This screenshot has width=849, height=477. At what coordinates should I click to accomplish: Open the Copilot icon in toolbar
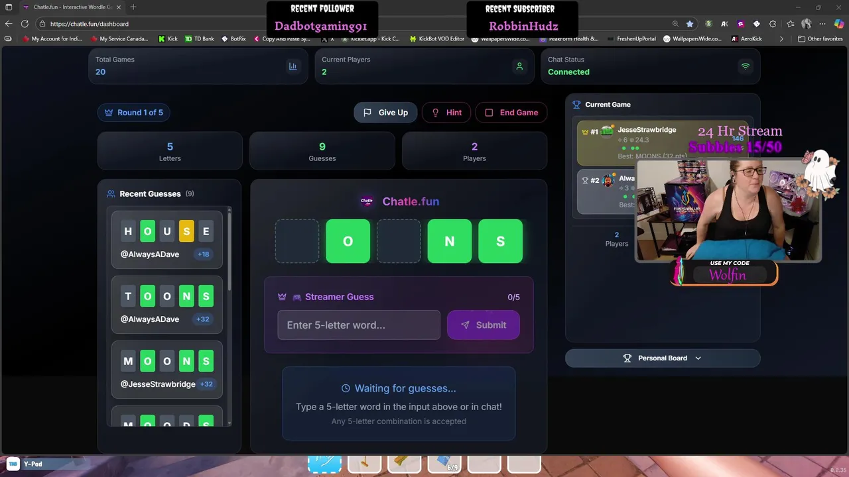pyautogui.click(x=839, y=23)
